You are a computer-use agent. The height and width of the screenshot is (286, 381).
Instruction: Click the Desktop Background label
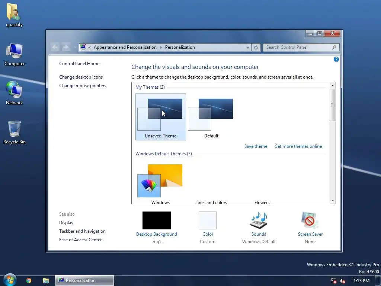157,234
